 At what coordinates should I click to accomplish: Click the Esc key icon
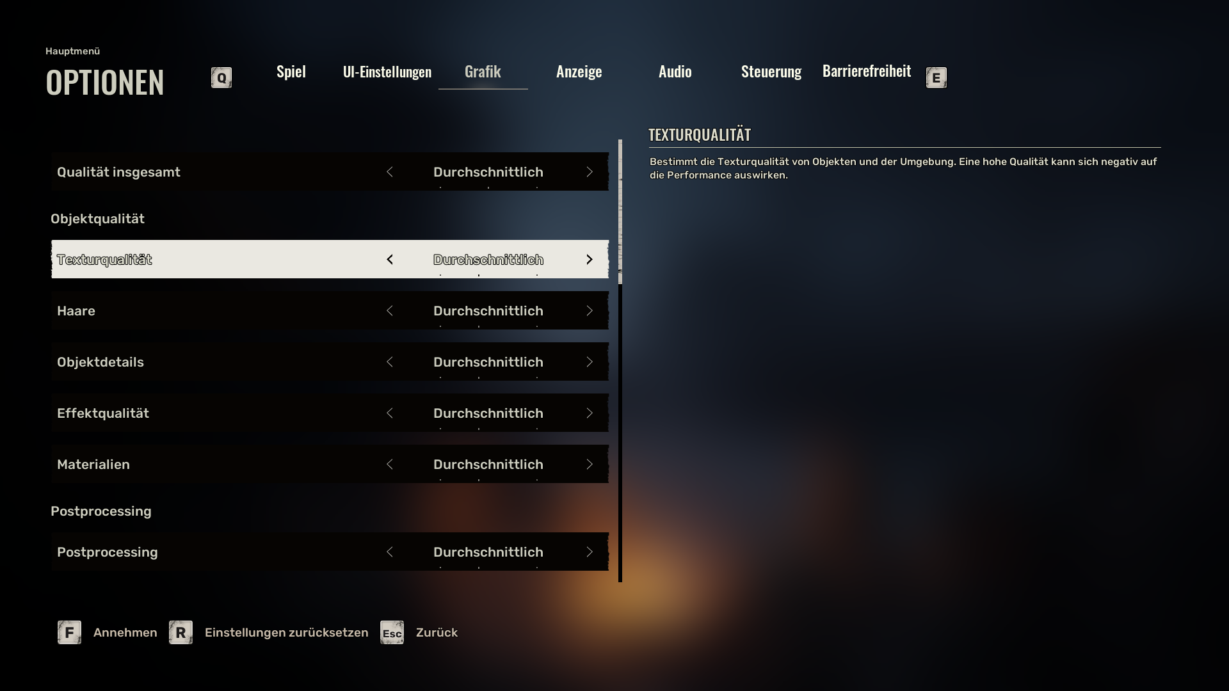tap(392, 633)
